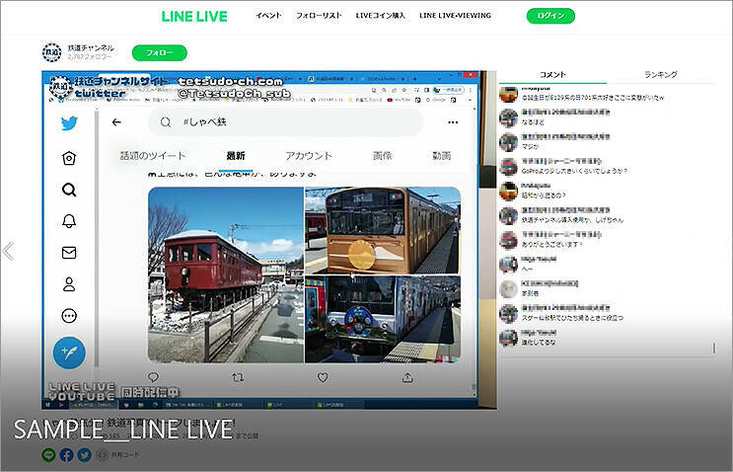Share via the LINE icon
733x472 pixels.
[48, 454]
